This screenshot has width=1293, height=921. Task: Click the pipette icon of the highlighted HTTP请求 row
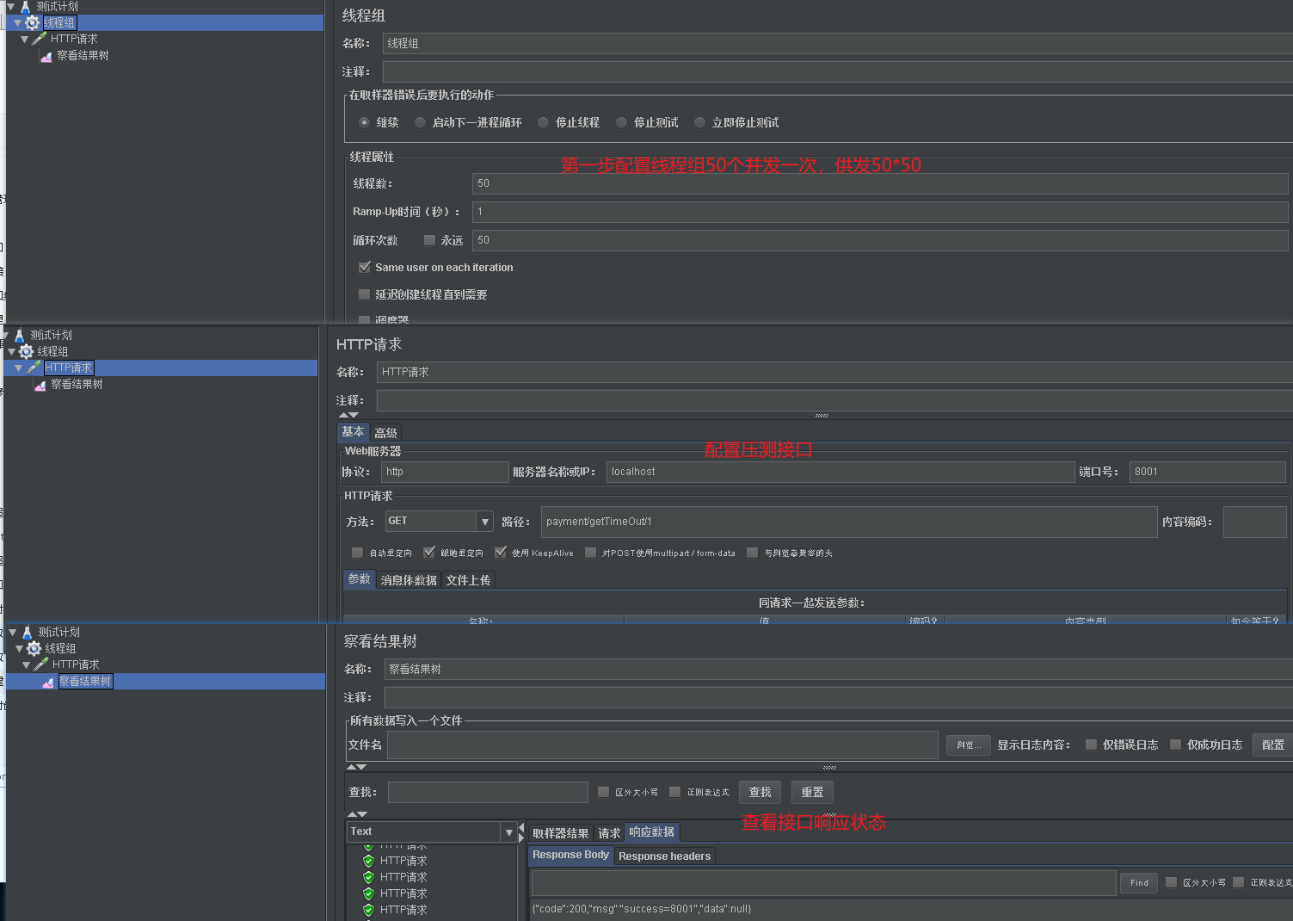(34, 368)
